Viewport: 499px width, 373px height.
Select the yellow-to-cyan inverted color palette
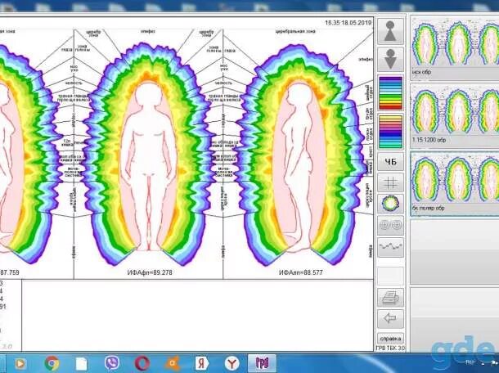pyautogui.click(x=390, y=132)
